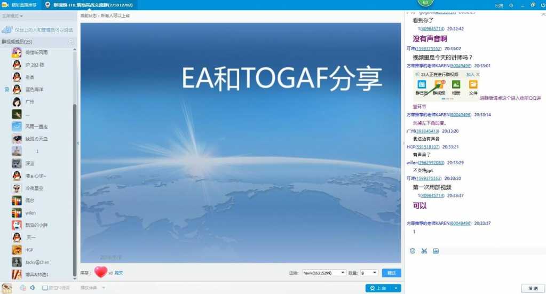Click wilen's avatar in member list
Viewport: 546px width, 294px height.
pyautogui.click(x=17, y=212)
